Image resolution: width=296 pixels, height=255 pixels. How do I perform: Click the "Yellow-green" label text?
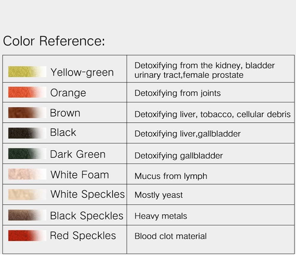[82, 72]
